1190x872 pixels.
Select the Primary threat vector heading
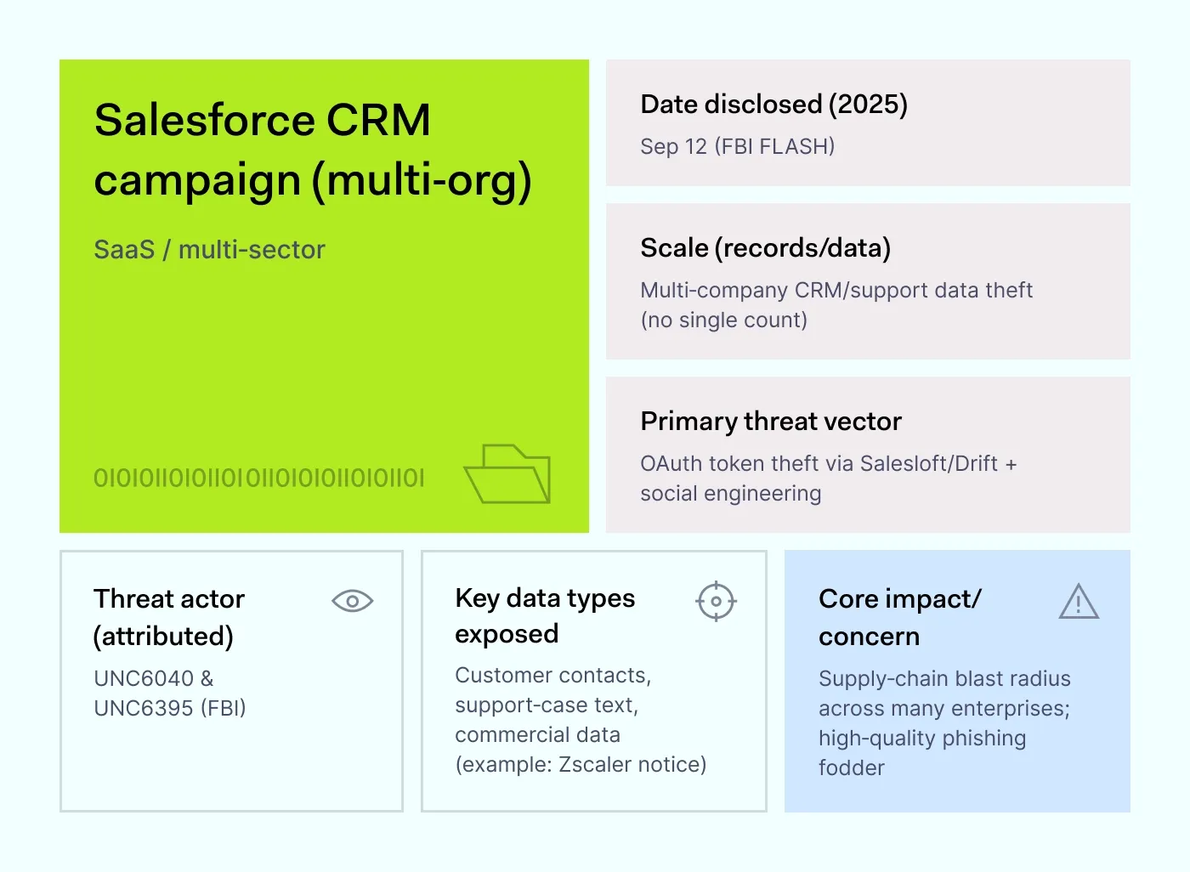[770, 422]
